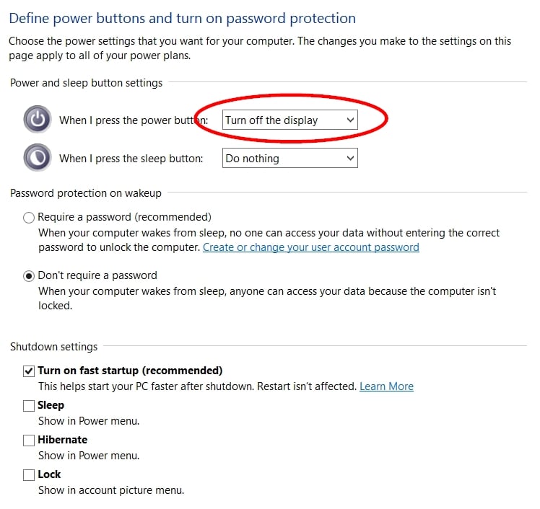
Task: Click the 'Turn off the display' dropdown arrow
Action: [x=350, y=120]
